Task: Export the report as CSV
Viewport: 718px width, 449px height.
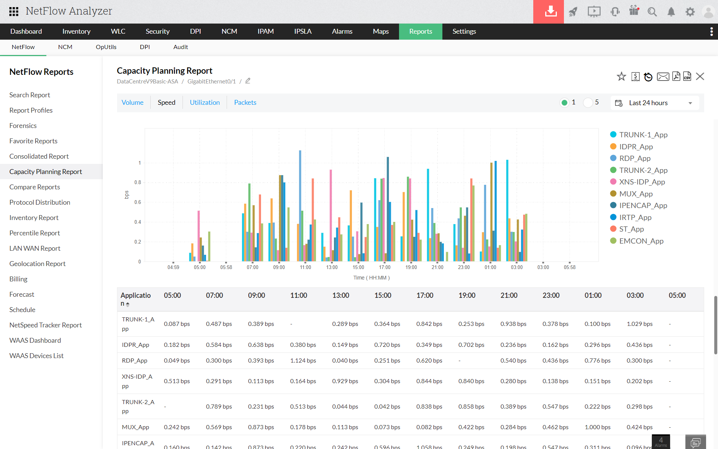Action: [687, 76]
